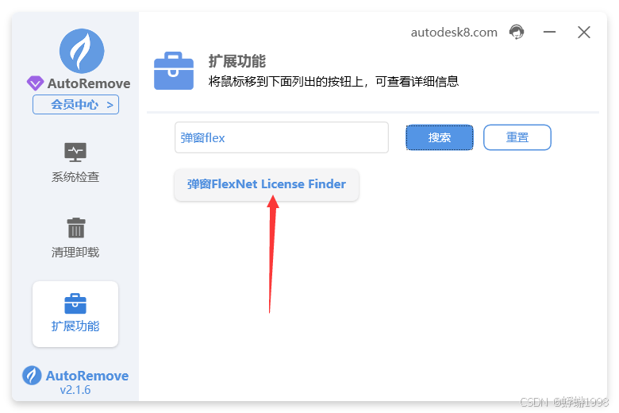Click the 重置 reset button
619x413 pixels.
(517, 137)
